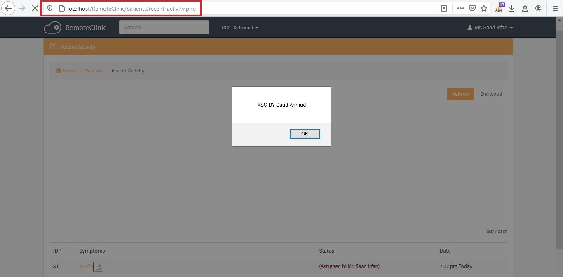Click the broken image icon in row 81
This screenshot has height=277, width=563.
[98, 267]
